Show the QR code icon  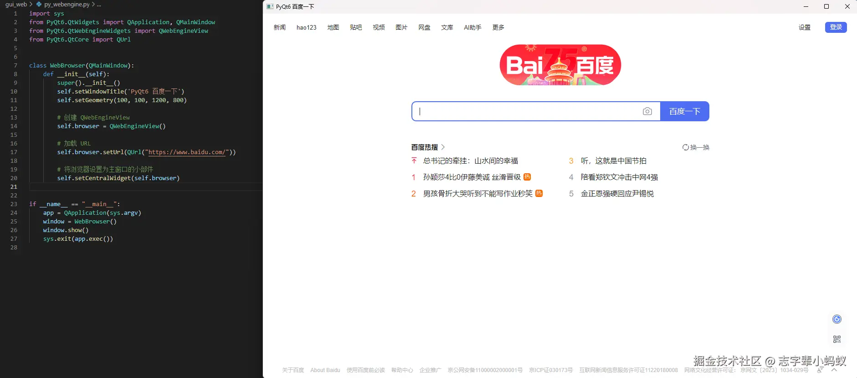coord(837,339)
